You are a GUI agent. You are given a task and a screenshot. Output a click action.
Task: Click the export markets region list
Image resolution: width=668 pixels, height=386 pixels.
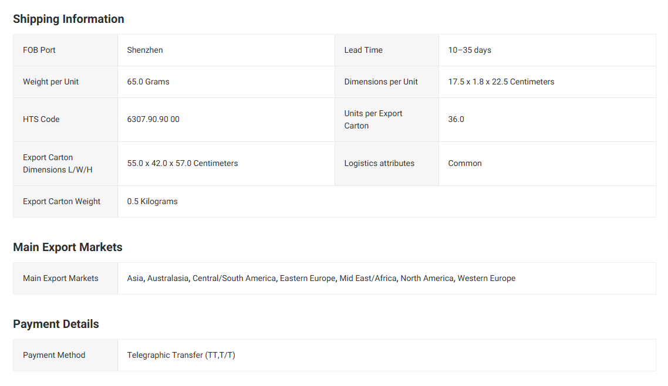tap(321, 278)
